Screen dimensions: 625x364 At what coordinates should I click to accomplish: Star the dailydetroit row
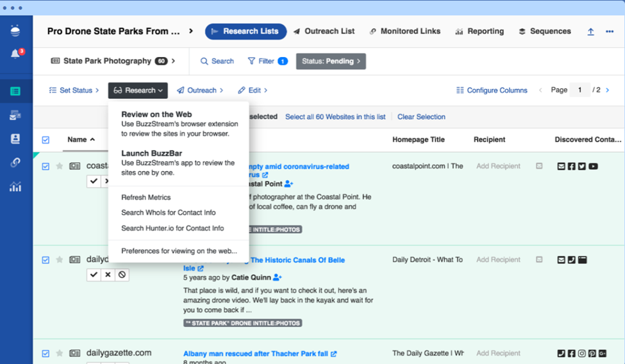60,260
